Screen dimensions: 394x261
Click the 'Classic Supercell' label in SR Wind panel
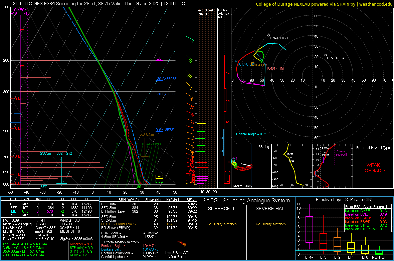(x=341, y=153)
